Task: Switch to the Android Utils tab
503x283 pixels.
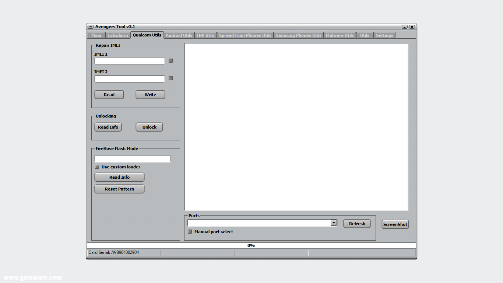Action: 179,35
